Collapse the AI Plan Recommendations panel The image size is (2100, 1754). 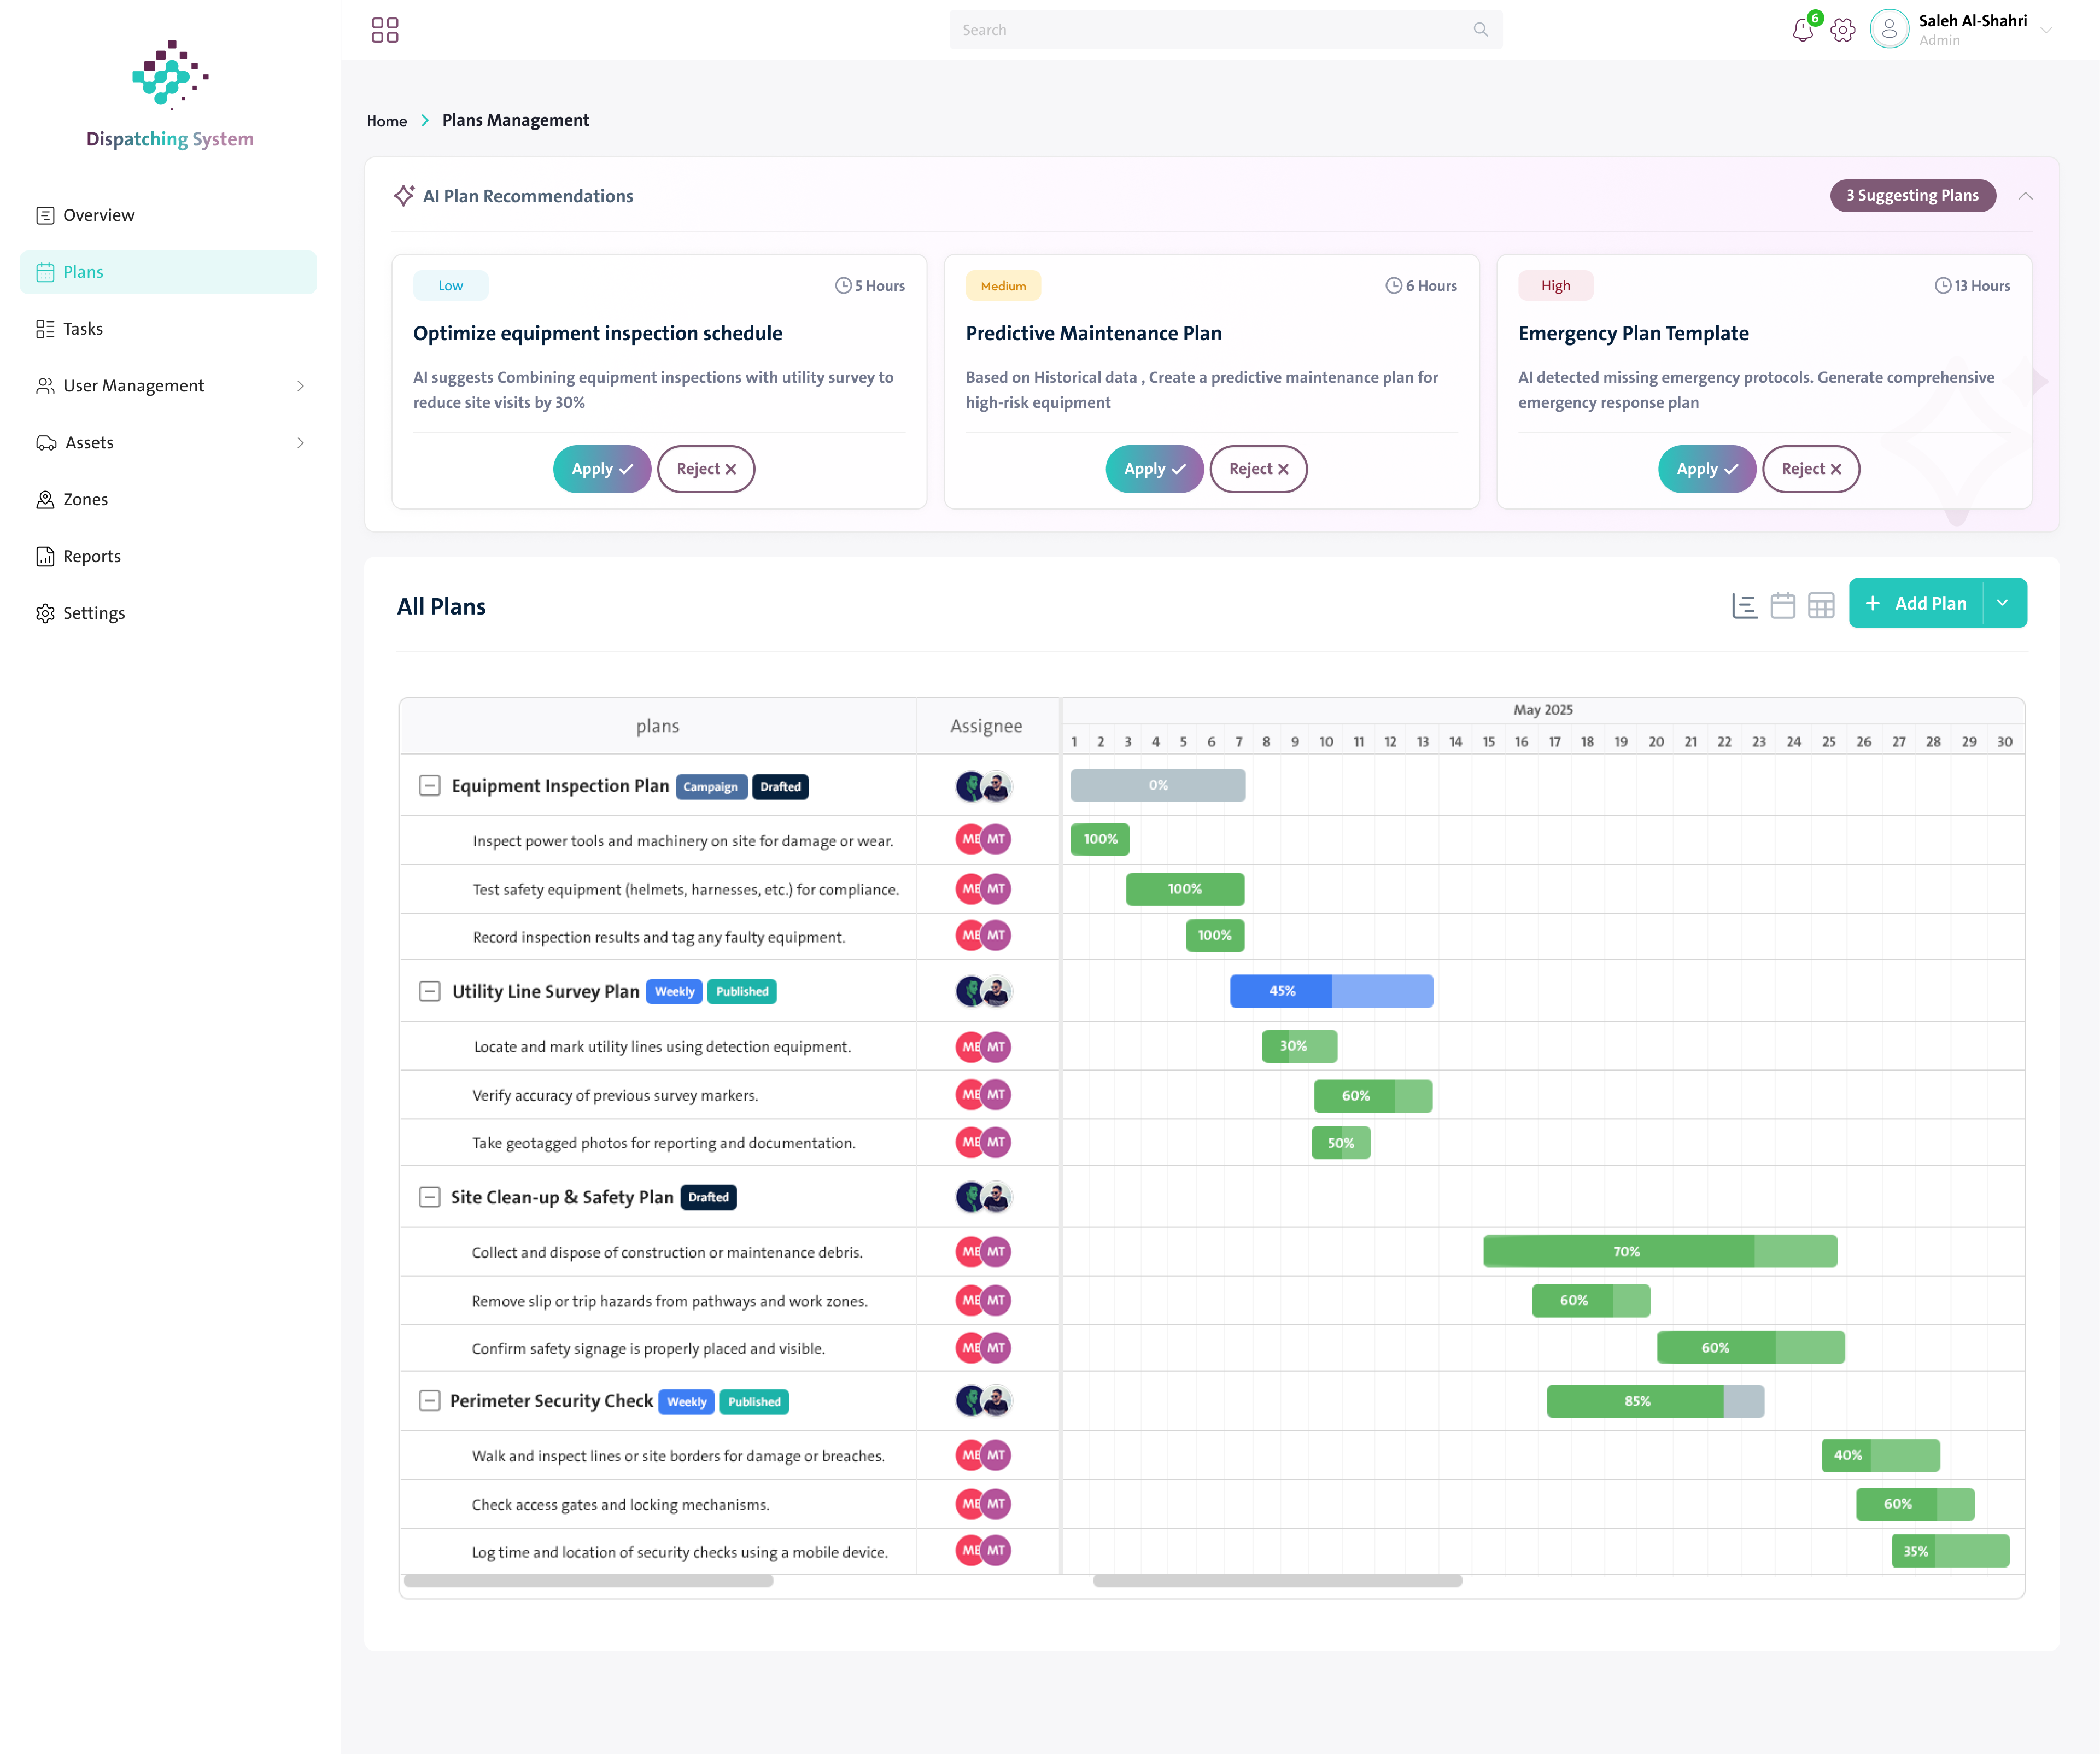[x=2025, y=196]
